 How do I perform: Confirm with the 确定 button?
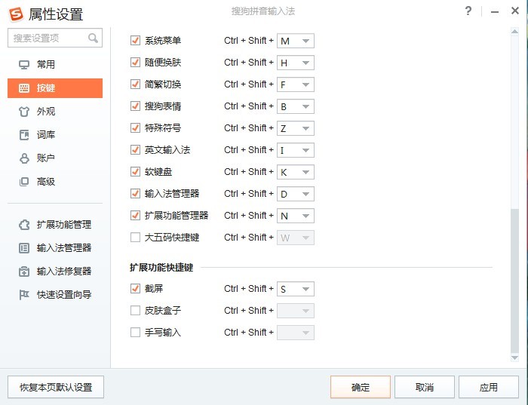point(361,387)
